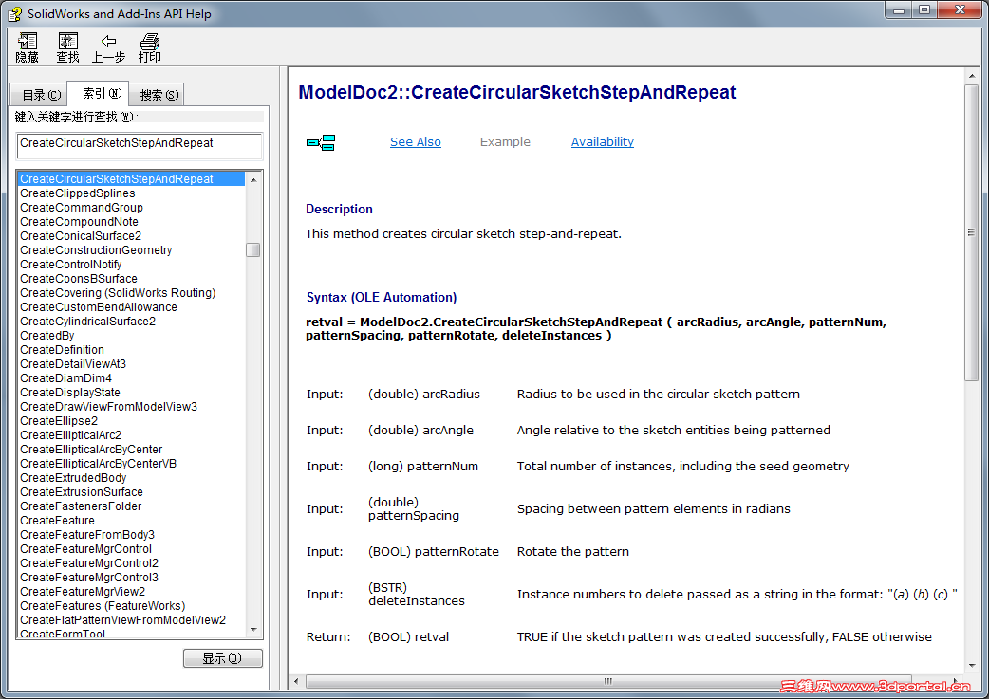Select CreateDetailViewAt3 index entry
This screenshot has width=989, height=699.
[x=73, y=364]
